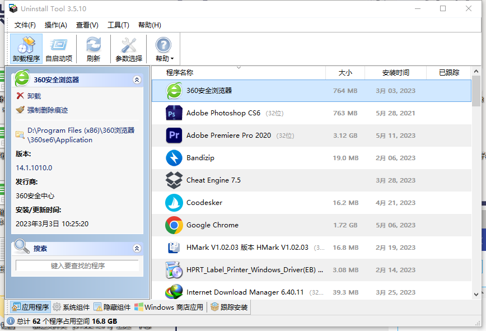Sort by 安装时间 column header
486x331 pixels.
click(x=396, y=72)
